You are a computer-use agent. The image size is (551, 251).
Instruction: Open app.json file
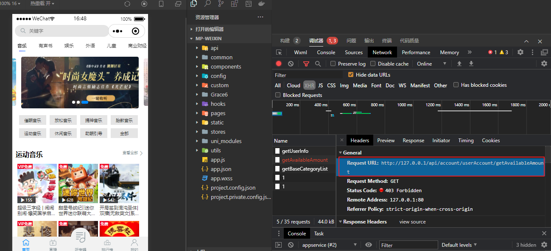click(x=221, y=169)
